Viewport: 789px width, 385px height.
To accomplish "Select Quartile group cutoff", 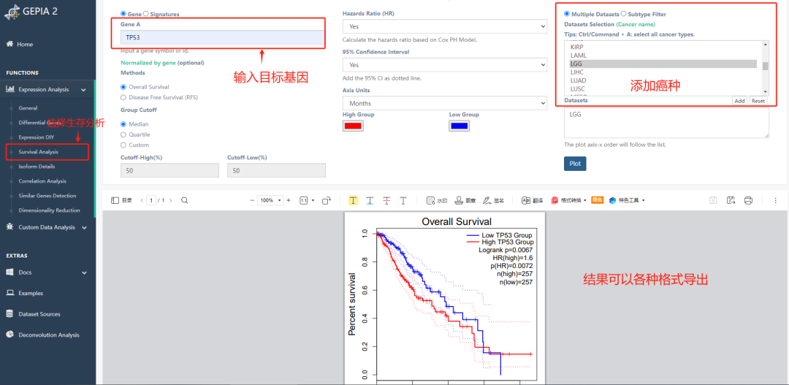I will 123,134.
